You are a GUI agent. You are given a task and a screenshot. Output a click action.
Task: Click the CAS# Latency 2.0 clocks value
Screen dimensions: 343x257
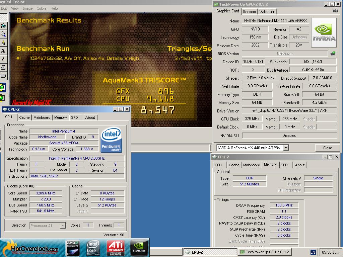pos(284,217)
